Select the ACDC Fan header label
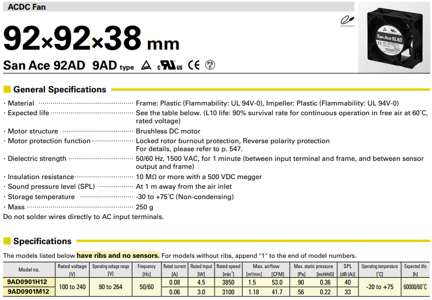Screen dimensions: 432x300 27,7
